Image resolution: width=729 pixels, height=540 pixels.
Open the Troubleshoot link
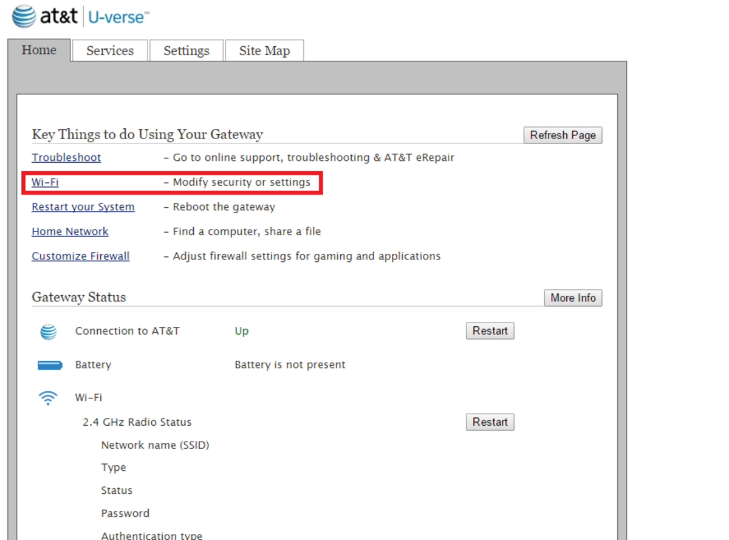pyautogui.click(x=66, y=158)
